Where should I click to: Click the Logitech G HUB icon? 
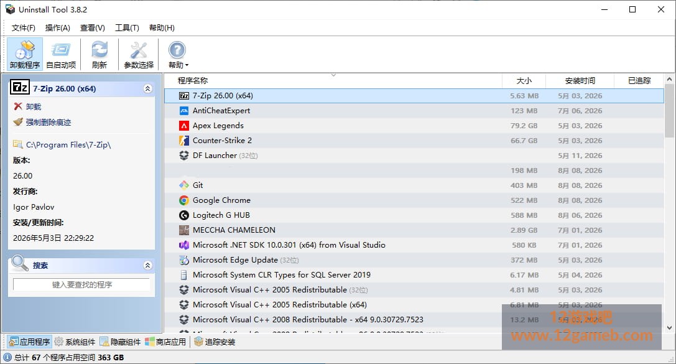click(184, 215)
